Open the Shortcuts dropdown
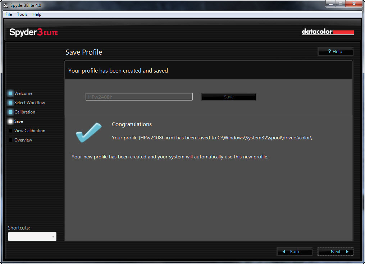This screenshot has height=264, width=365. pyautogui.click(x=32, y=236)
